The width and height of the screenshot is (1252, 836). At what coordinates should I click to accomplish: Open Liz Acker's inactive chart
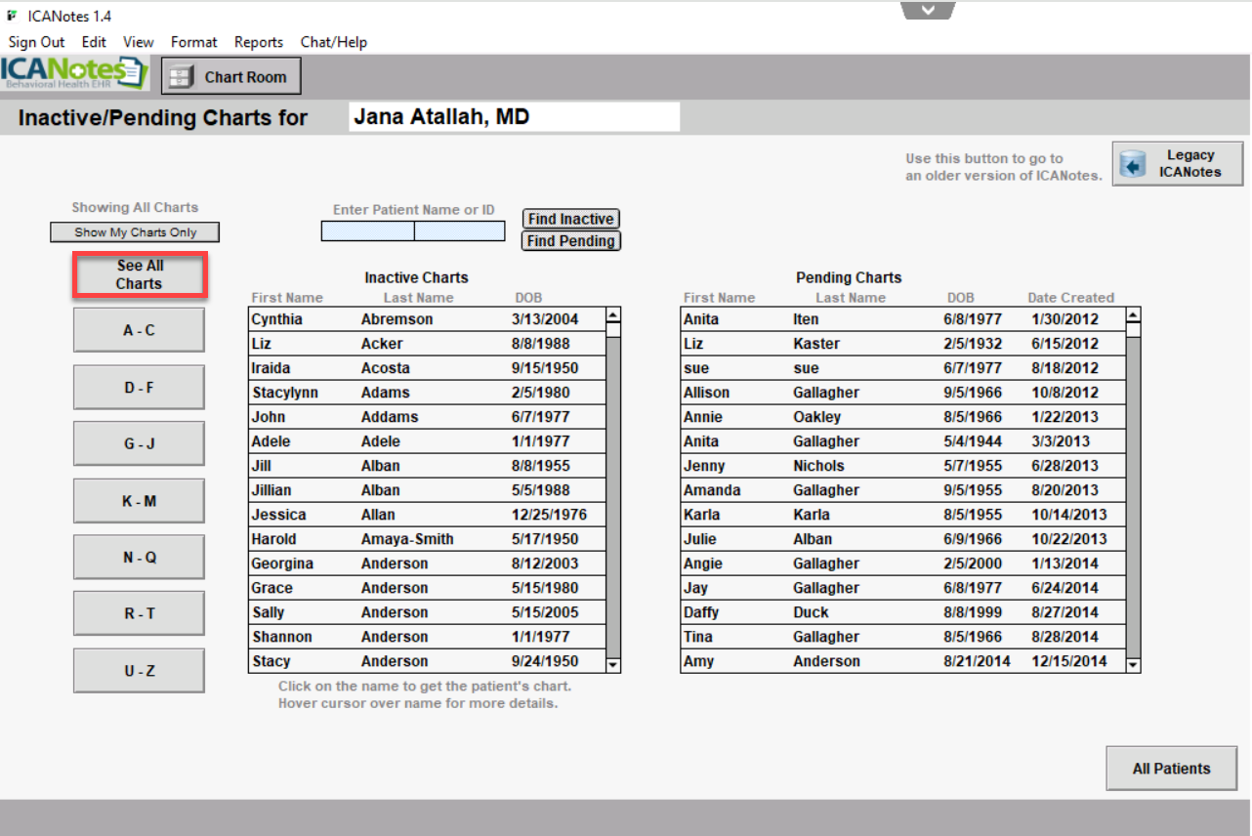coord(427,344)
